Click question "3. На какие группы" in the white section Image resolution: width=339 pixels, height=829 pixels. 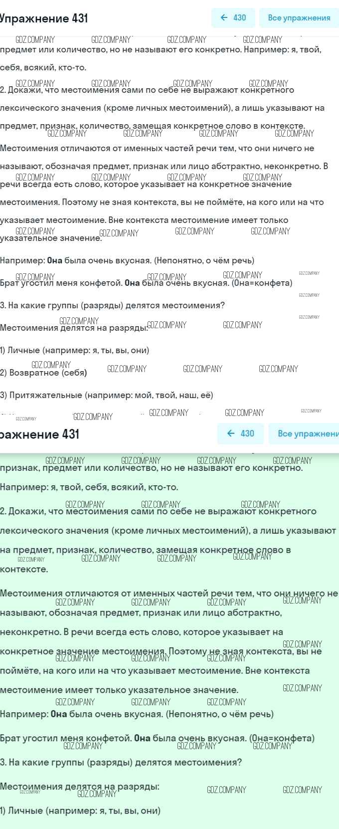(112, 305)
